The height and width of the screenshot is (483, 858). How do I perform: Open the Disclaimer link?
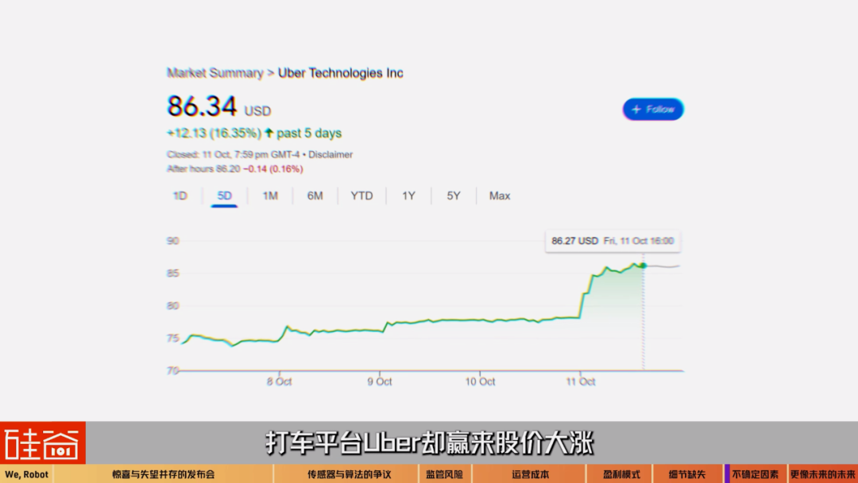(x=330, y=155)
